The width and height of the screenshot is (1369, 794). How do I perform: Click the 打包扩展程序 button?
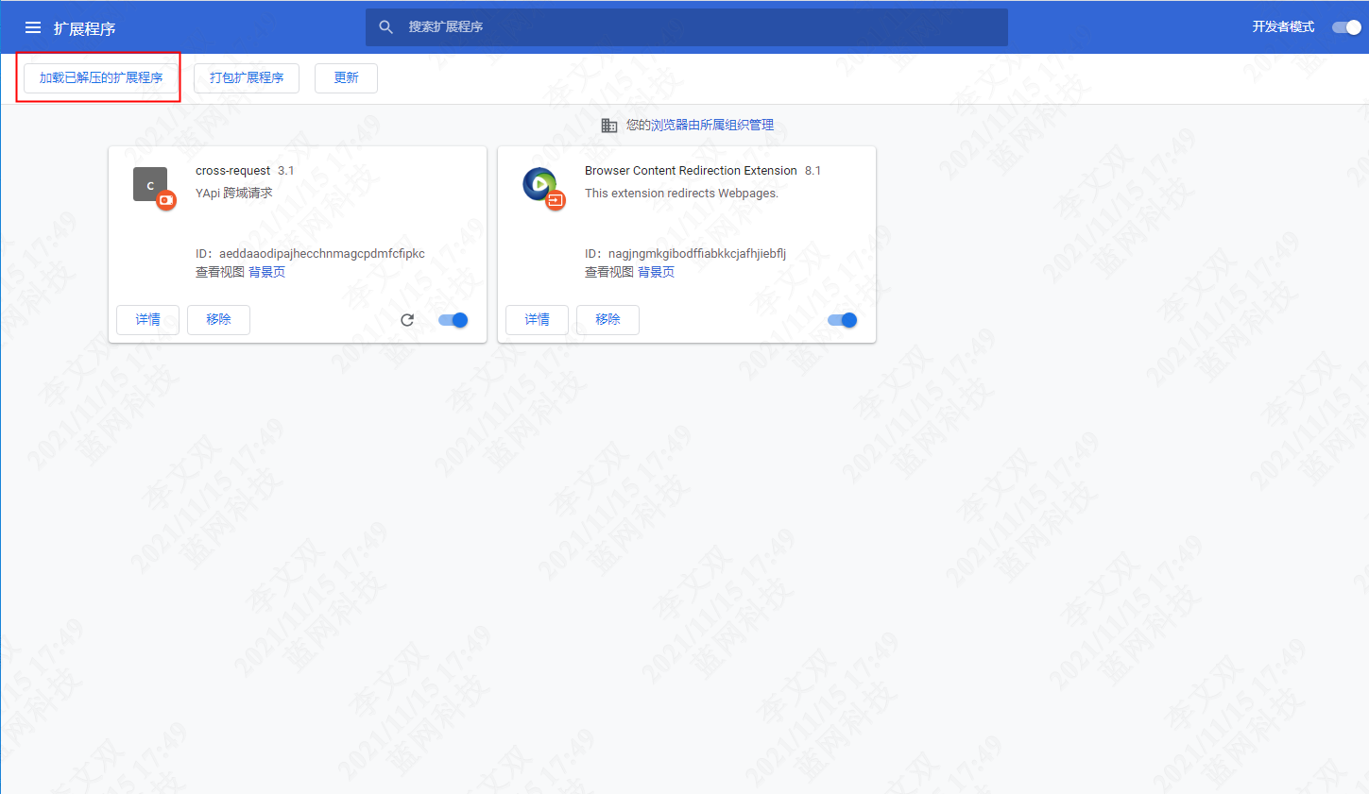(x=247, y=78)
